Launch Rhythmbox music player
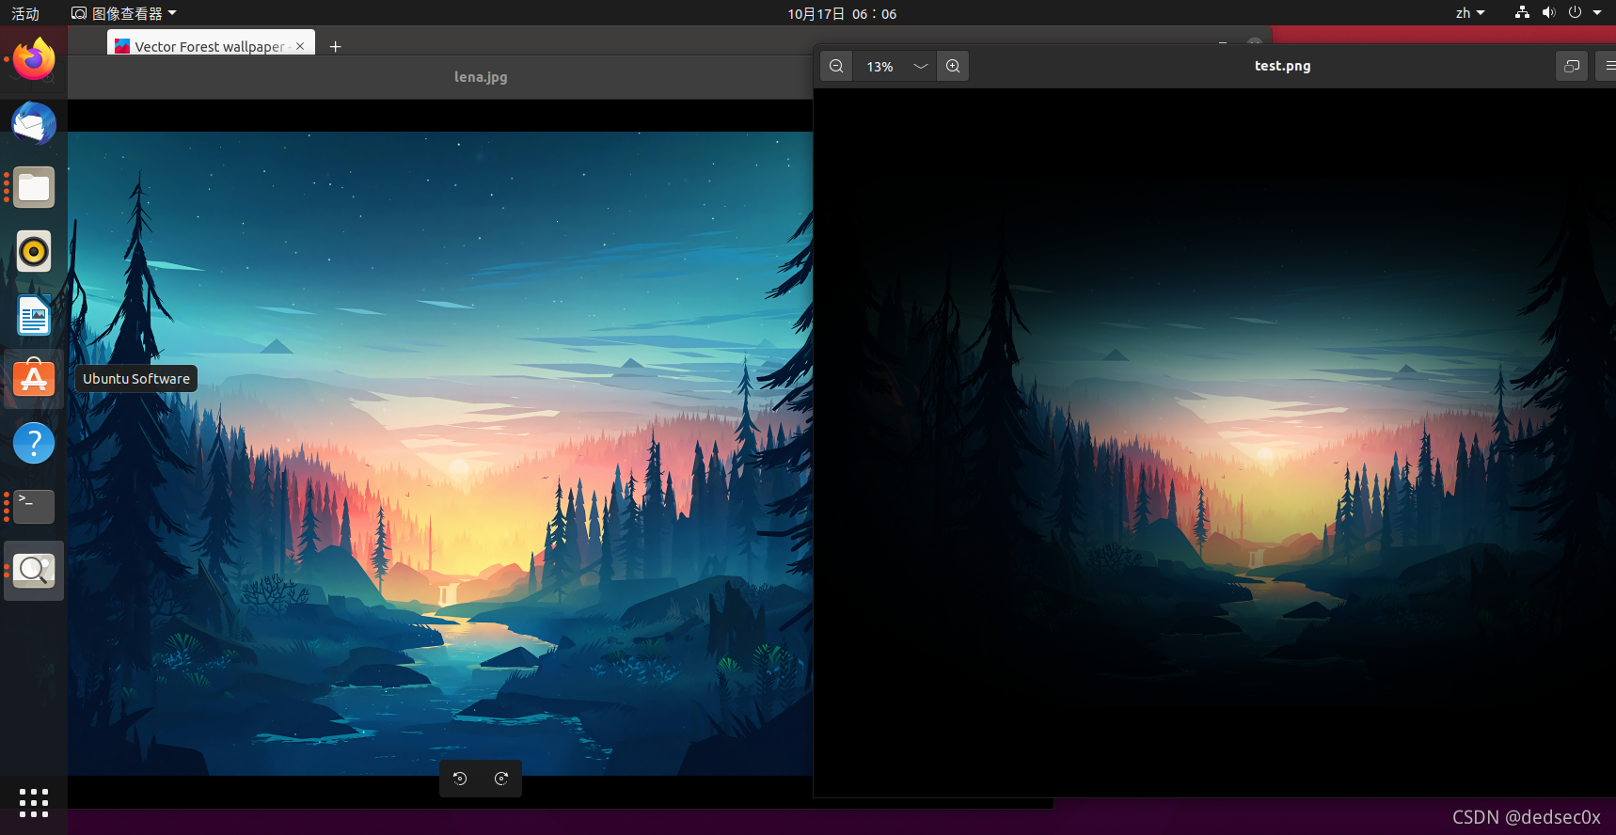Image resolution: width=1616 pixels, height=835 pixels. [x=34, y=251]
